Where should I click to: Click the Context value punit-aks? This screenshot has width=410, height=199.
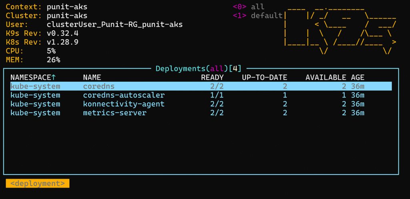click(x=67, y=7)
